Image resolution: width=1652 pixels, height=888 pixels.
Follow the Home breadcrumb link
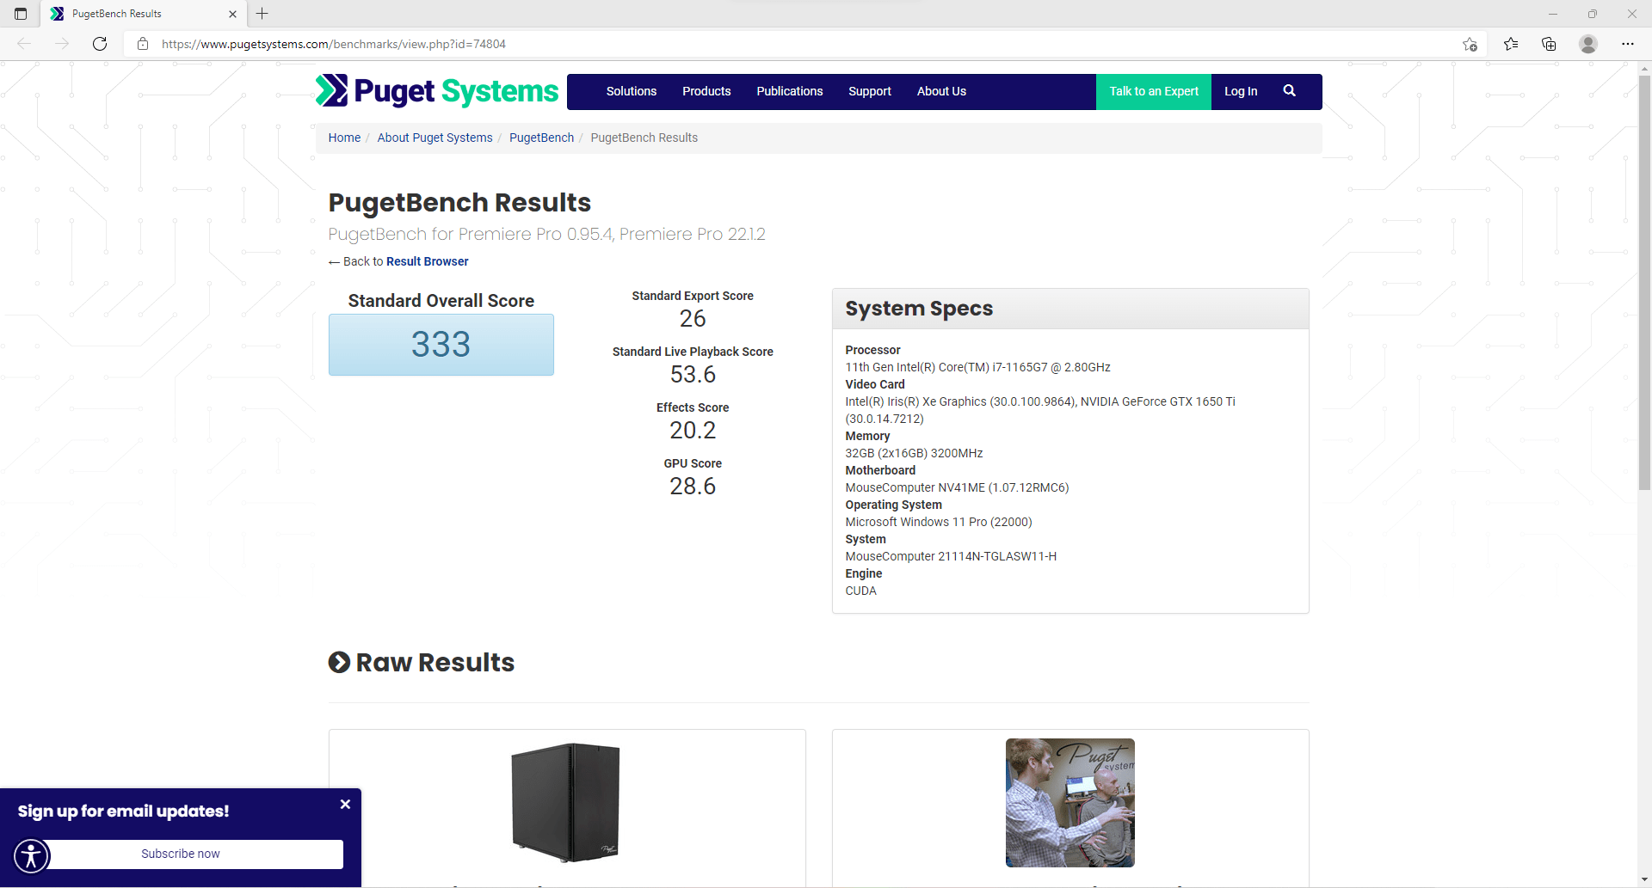coord(344,138)
